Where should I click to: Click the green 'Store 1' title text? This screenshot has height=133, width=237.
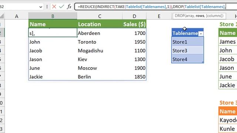228,24
